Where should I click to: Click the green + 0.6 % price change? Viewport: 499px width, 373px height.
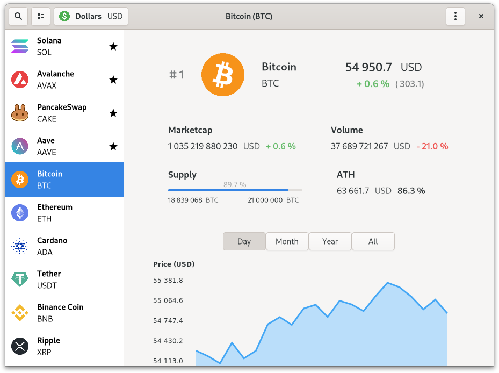click(373, 84)
